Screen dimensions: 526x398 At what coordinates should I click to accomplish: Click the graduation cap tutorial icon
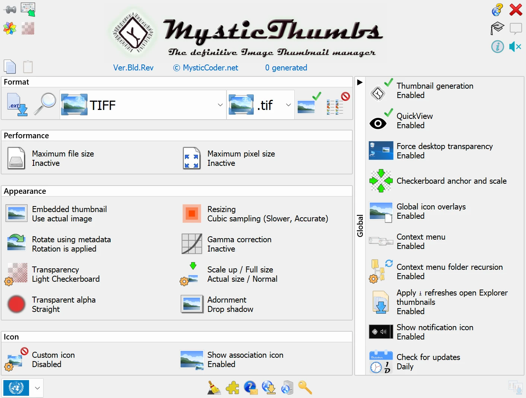[497, 28]
